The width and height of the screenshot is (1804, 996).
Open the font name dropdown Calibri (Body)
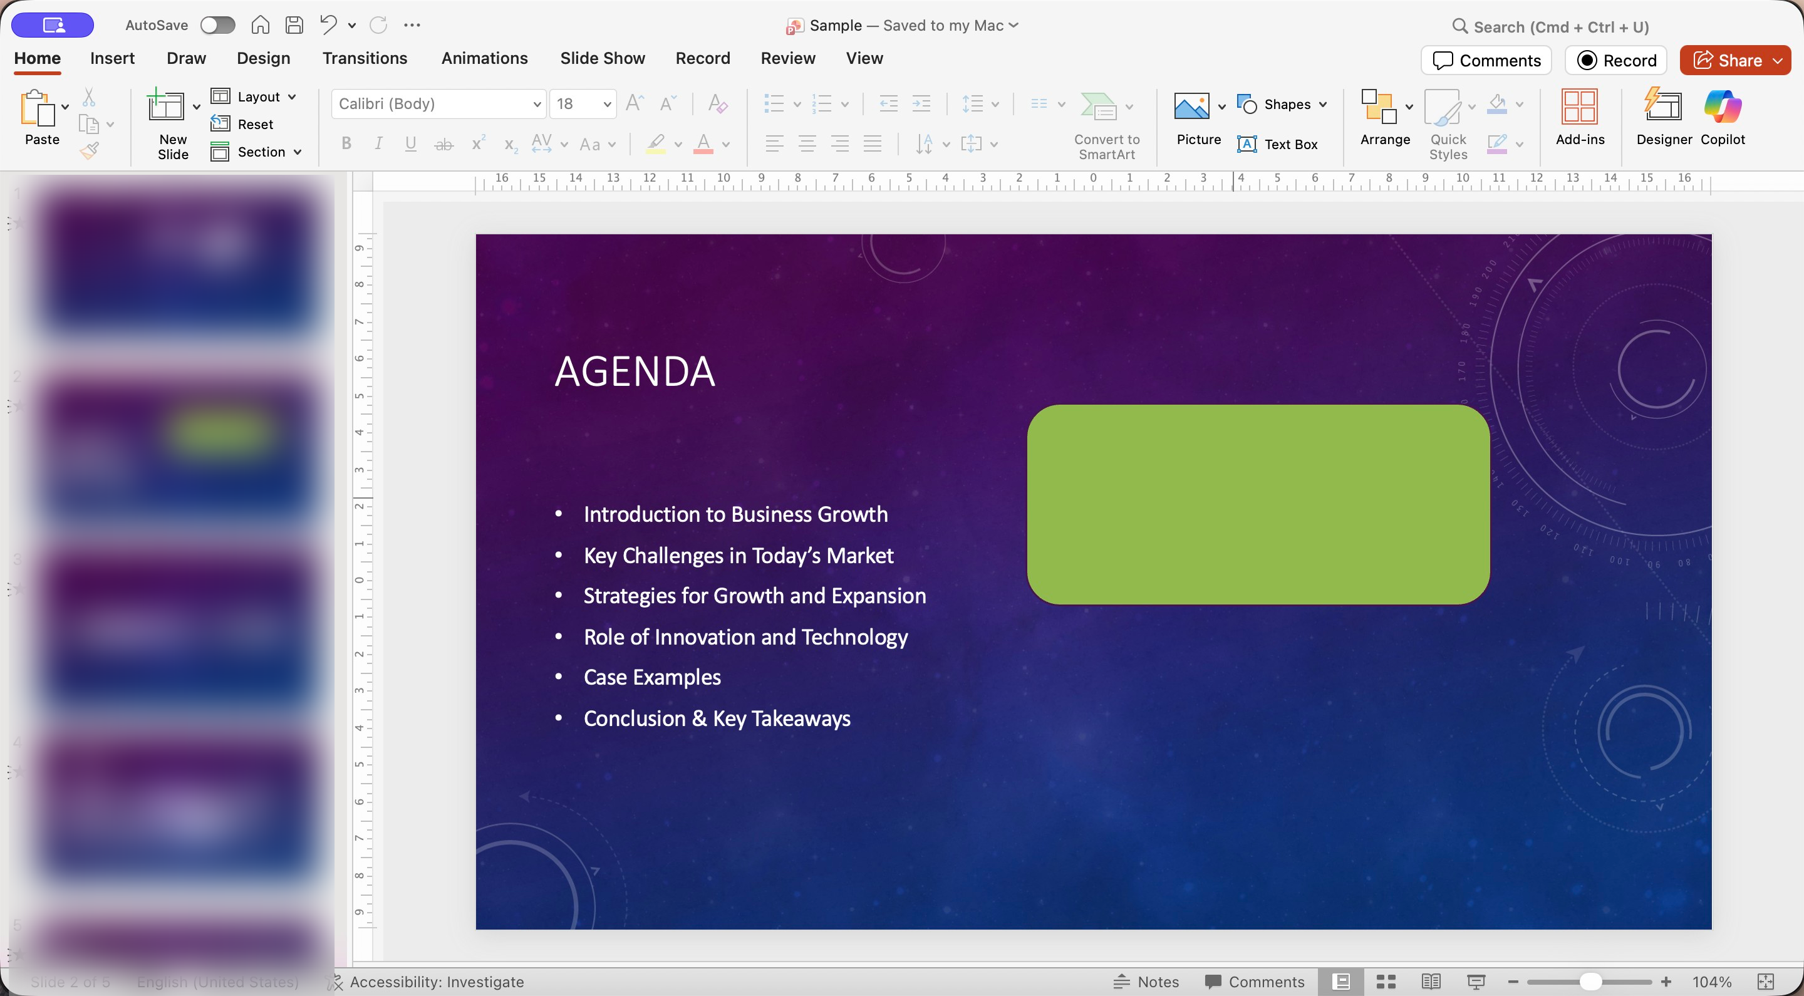(x=439, y=103)
